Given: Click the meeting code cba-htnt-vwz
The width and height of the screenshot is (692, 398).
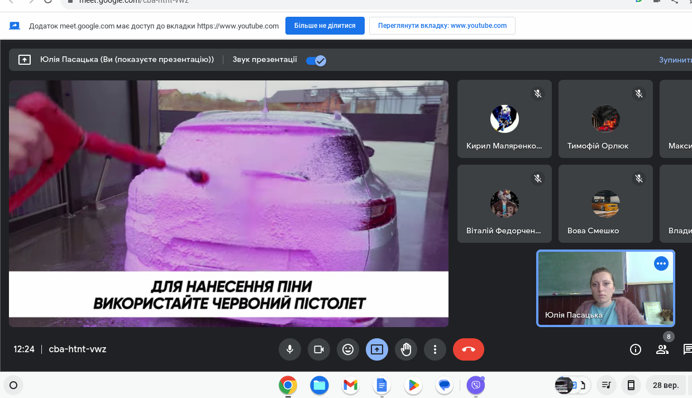Looking at the screenshot, I should tap(78, 349).
